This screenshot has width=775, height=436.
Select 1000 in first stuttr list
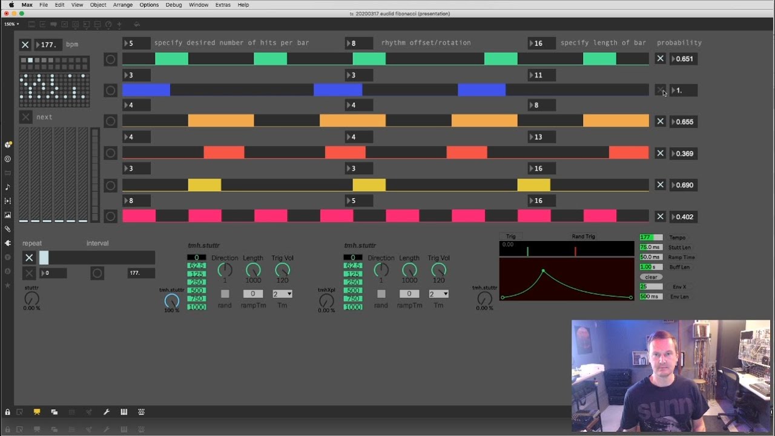pyautogui.click(x=196, y=307)
